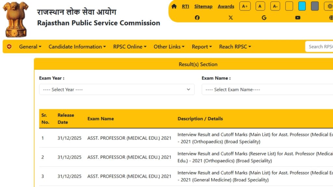Switch to the cyan color theme swatch
The image size is (333, 187).
[x=302, y=6]
